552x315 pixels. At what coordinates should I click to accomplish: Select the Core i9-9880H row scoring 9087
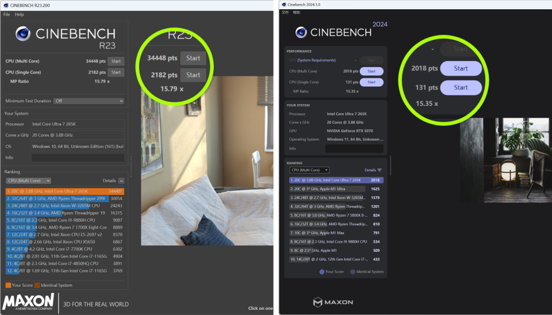click(x=65, y=220)
